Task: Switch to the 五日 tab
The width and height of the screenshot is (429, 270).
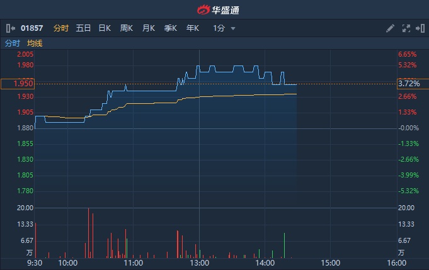Action: pyautogui.click(x=83, y=28)
